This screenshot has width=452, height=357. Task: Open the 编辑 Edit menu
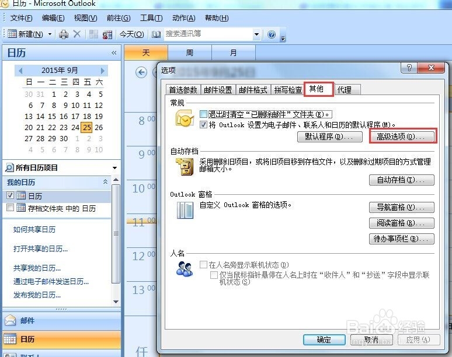point(53,18)
